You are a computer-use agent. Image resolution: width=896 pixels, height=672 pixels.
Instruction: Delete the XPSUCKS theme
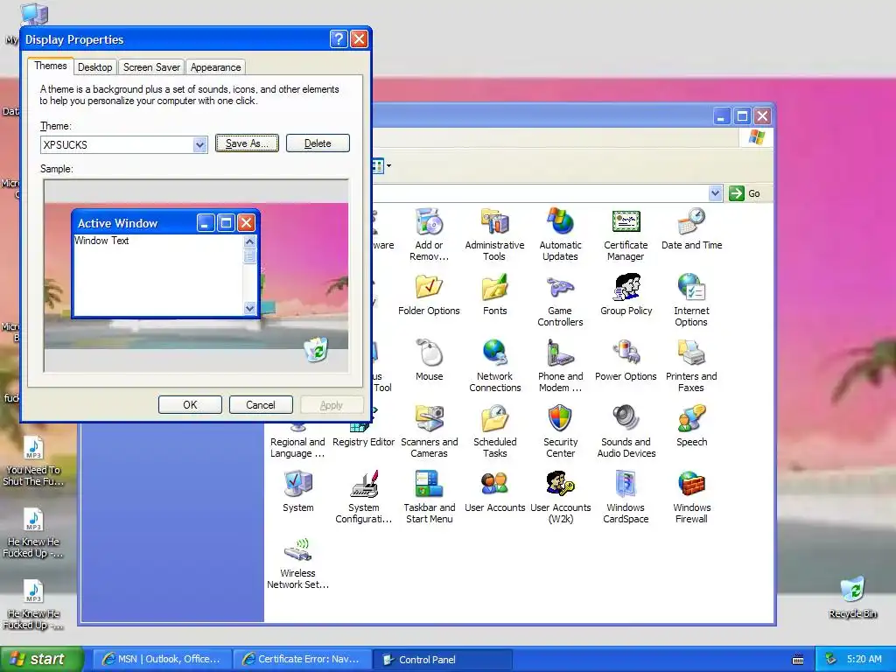[318, 143]
